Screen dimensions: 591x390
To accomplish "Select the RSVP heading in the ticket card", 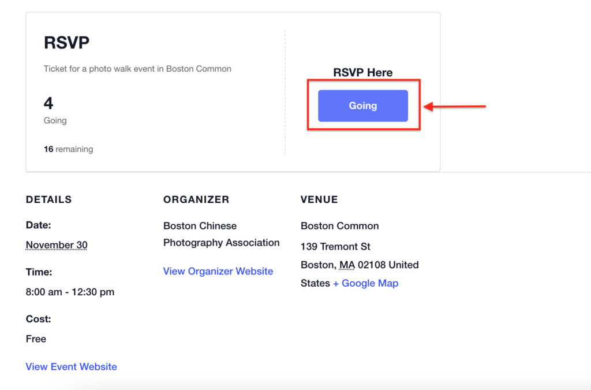I will (x=66, y=43).
